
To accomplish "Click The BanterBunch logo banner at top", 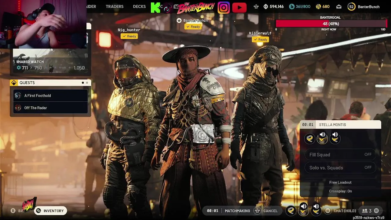I will [195, 8].
